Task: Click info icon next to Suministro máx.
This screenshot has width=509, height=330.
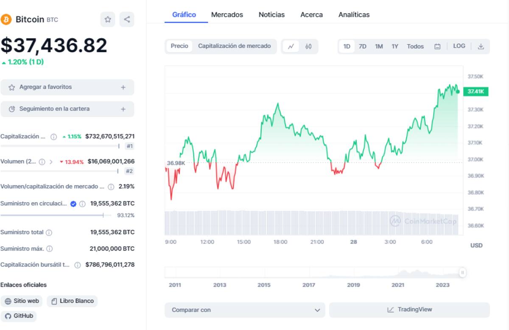Action: (50, 248)
